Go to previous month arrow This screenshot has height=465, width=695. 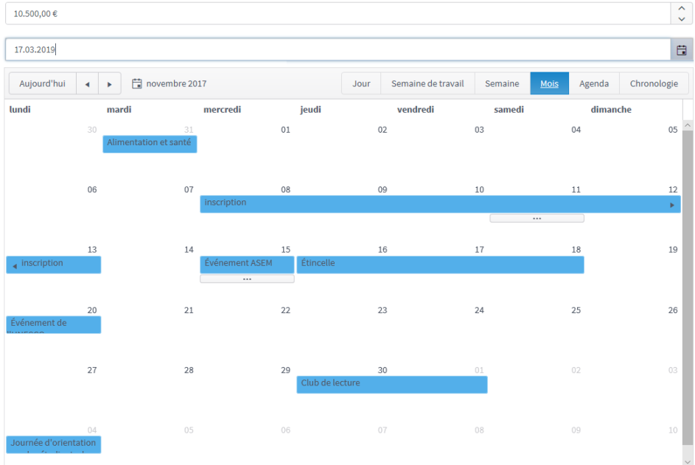click(87, 84)
